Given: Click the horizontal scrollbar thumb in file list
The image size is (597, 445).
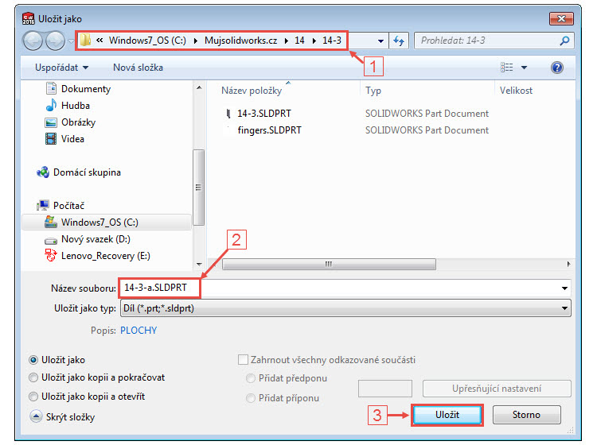Looking at the screenshot, I should [329, 264].
